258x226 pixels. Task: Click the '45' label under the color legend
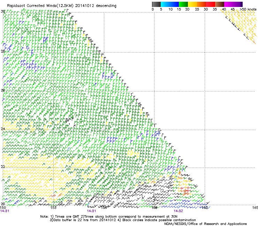pos(233,9)
